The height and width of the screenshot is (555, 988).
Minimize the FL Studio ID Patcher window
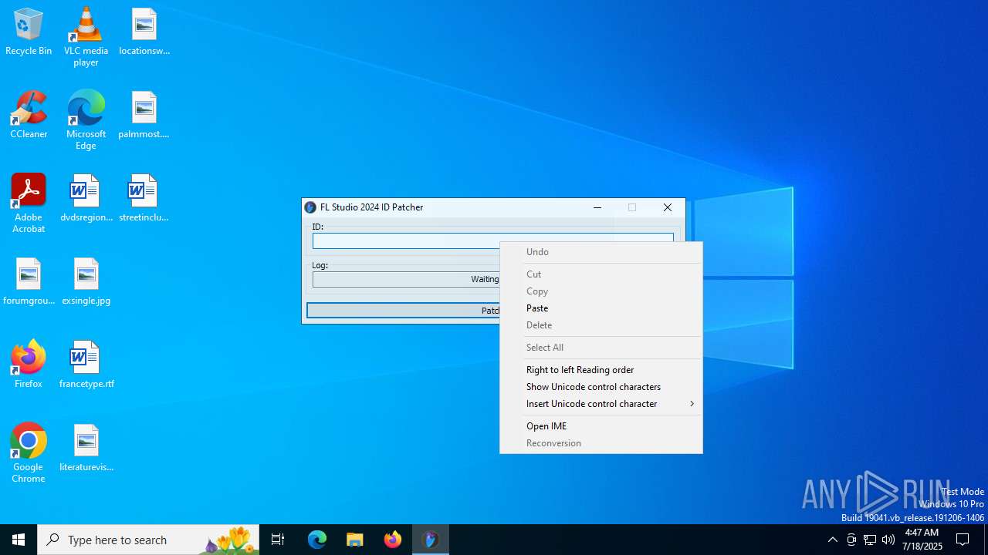point(597,207)
